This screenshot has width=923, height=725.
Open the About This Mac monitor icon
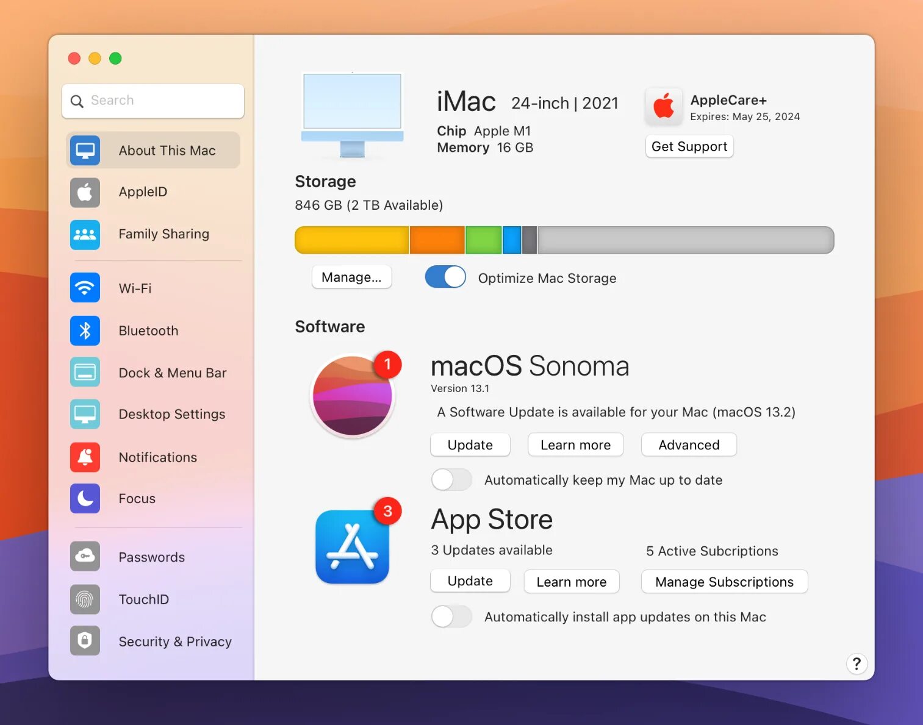85,151
